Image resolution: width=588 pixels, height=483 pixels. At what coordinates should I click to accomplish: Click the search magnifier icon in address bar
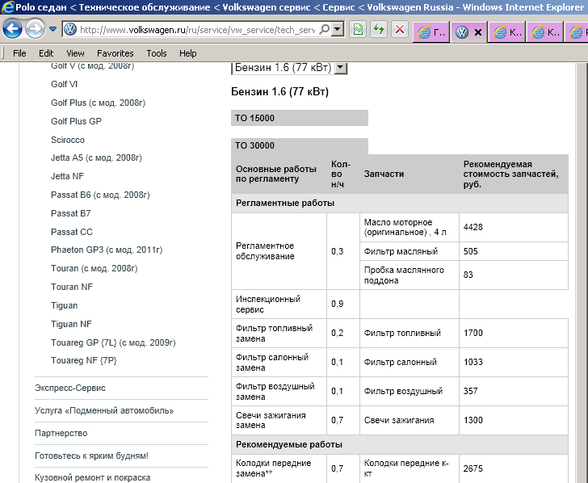[x=325, y=30]
